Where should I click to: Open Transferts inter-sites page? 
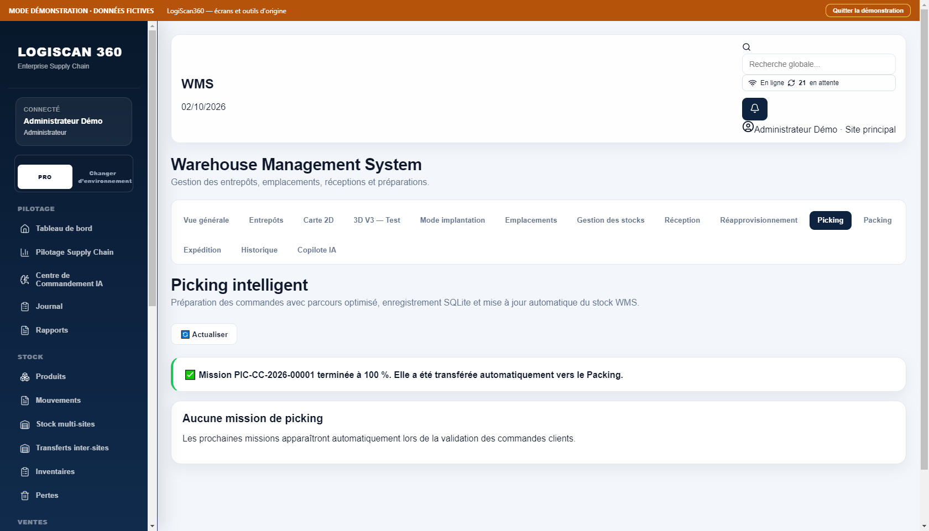[74, 448]
